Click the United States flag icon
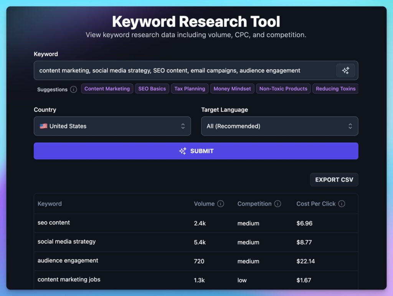 pyautogui.click(x=43, y=126)
